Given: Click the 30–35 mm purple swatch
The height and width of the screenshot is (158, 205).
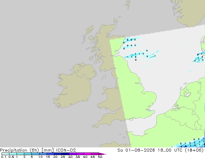Looking at the screenshot, I should point(73,154).
